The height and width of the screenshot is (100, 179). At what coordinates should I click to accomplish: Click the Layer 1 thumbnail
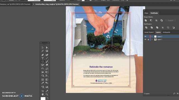pos(155,39)
